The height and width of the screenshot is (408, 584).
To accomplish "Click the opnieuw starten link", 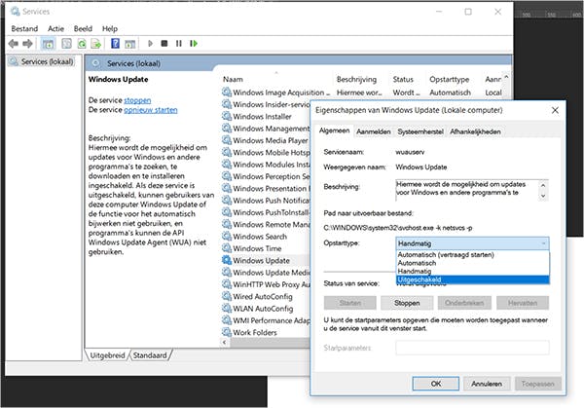I will [151, 110].
